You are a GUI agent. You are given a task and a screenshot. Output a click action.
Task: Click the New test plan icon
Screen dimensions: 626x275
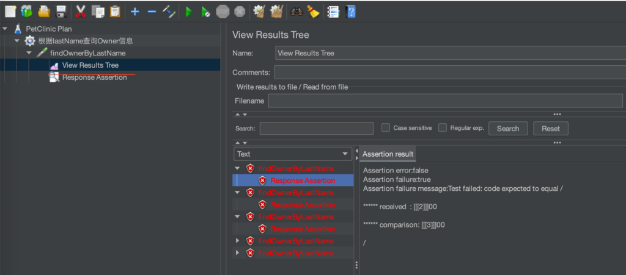[10, 12]
